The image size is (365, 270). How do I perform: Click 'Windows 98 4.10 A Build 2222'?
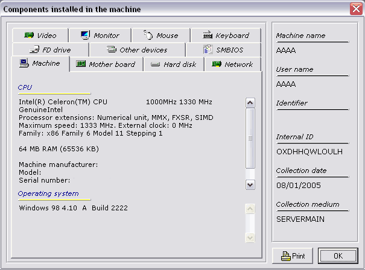tap(74, 208)
